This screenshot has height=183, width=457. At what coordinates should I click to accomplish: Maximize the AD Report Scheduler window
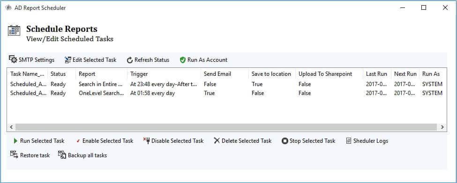[x=424, y=8]
